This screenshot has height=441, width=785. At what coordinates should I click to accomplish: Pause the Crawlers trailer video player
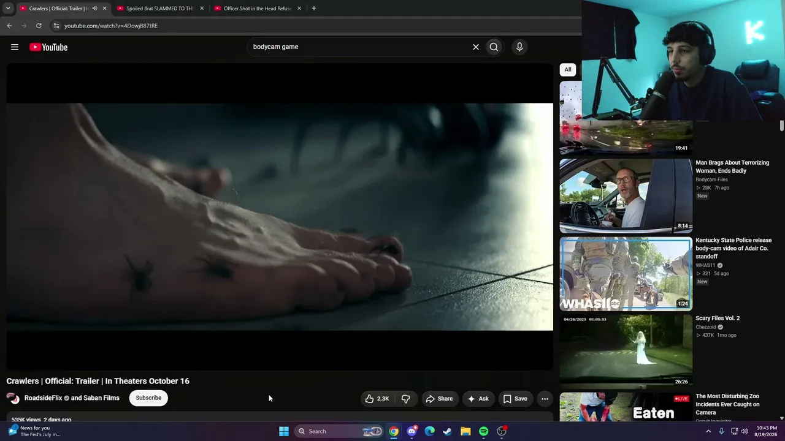coord(280,217)
